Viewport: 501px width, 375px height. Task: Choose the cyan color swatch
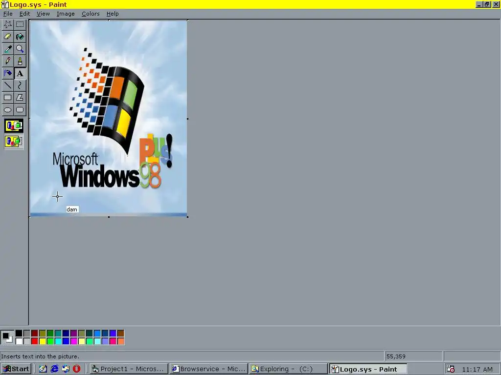coord(58,341)
